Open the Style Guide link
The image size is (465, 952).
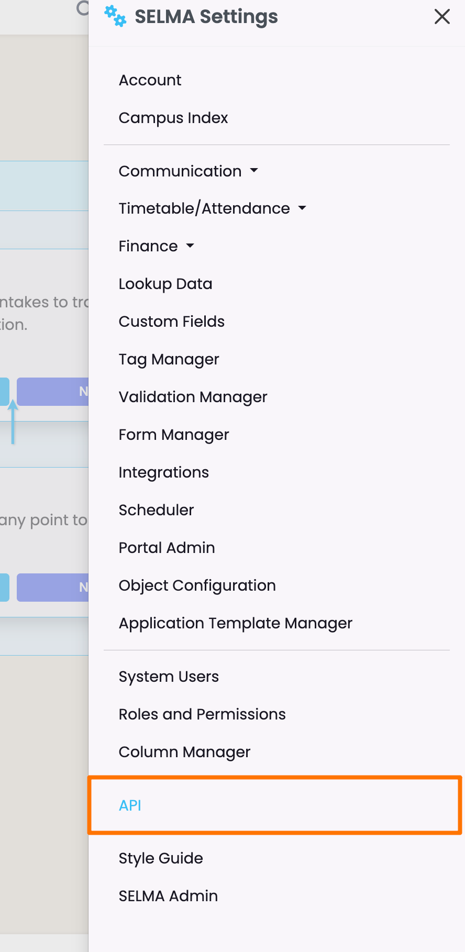(161, 858)
